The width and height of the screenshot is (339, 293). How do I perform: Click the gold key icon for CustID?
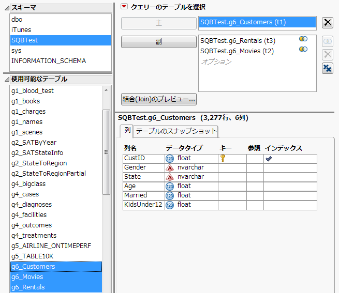point(223,159)
